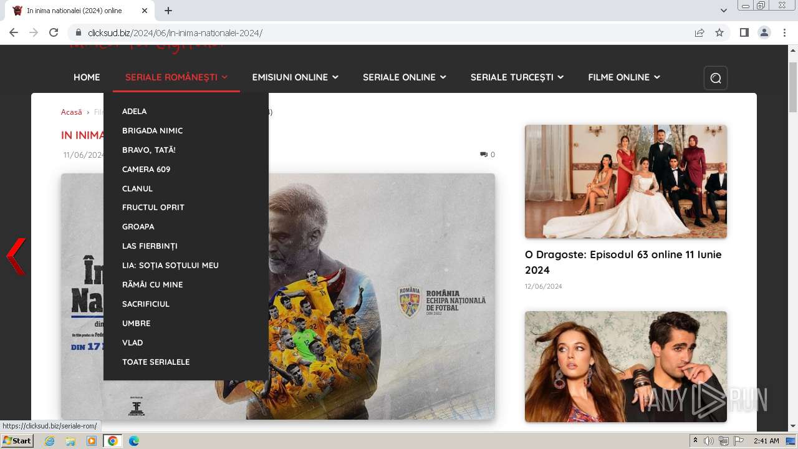Open File Explorer from taskbar

pyautogui.click(x=70, y=441)
